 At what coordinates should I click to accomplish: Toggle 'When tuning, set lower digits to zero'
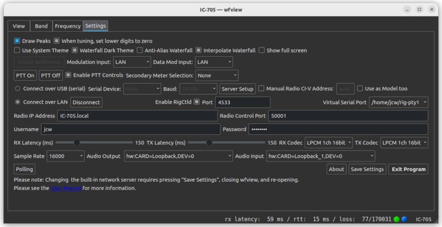point(57,41)
